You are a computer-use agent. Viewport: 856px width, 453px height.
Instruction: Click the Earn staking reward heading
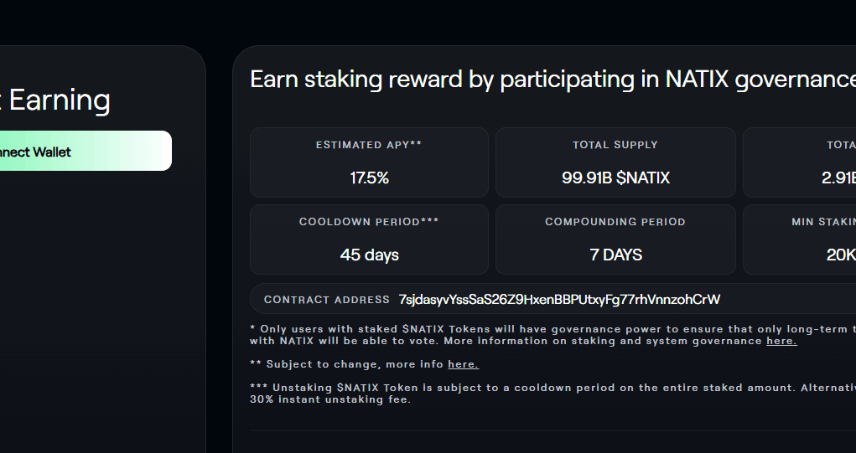553,80
